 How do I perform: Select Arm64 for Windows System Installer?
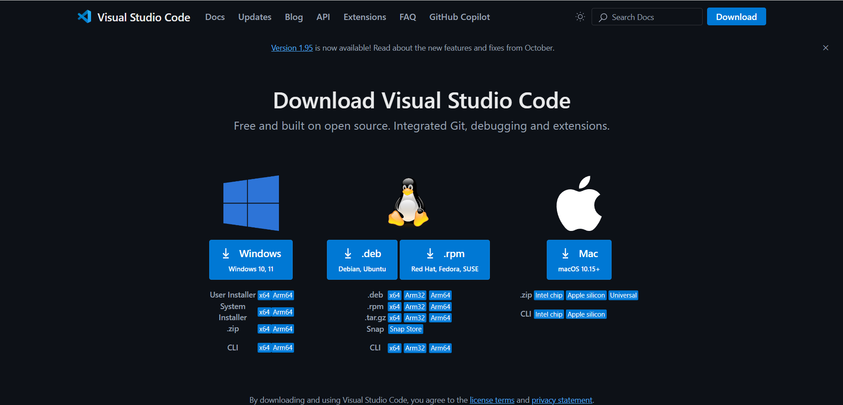click(x=282, y=312)
